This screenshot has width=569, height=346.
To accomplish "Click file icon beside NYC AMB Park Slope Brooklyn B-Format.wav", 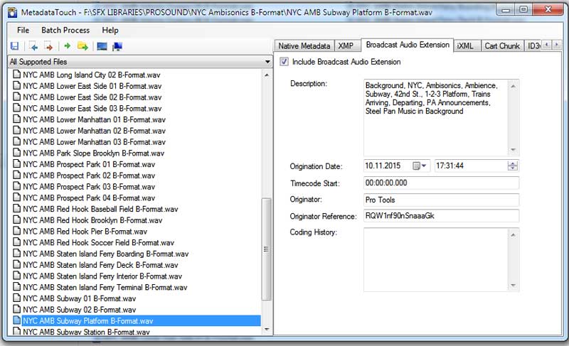I will click(16, 153).
